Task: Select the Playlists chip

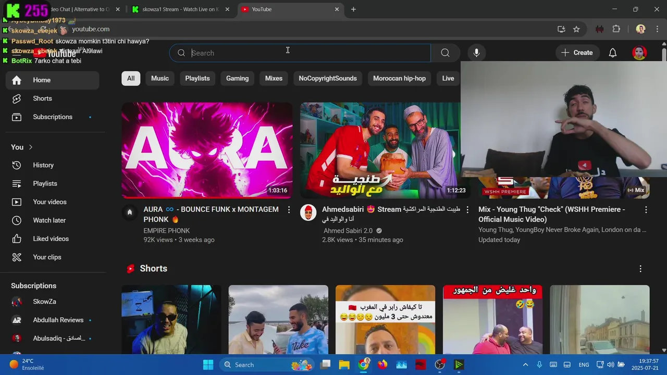Action: click(197, 78)
